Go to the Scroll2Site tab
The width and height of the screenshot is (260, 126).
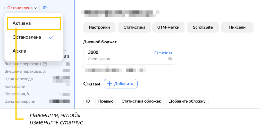click(203, 27)
